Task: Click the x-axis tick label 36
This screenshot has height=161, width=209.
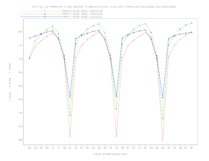Action: point(99,148)
